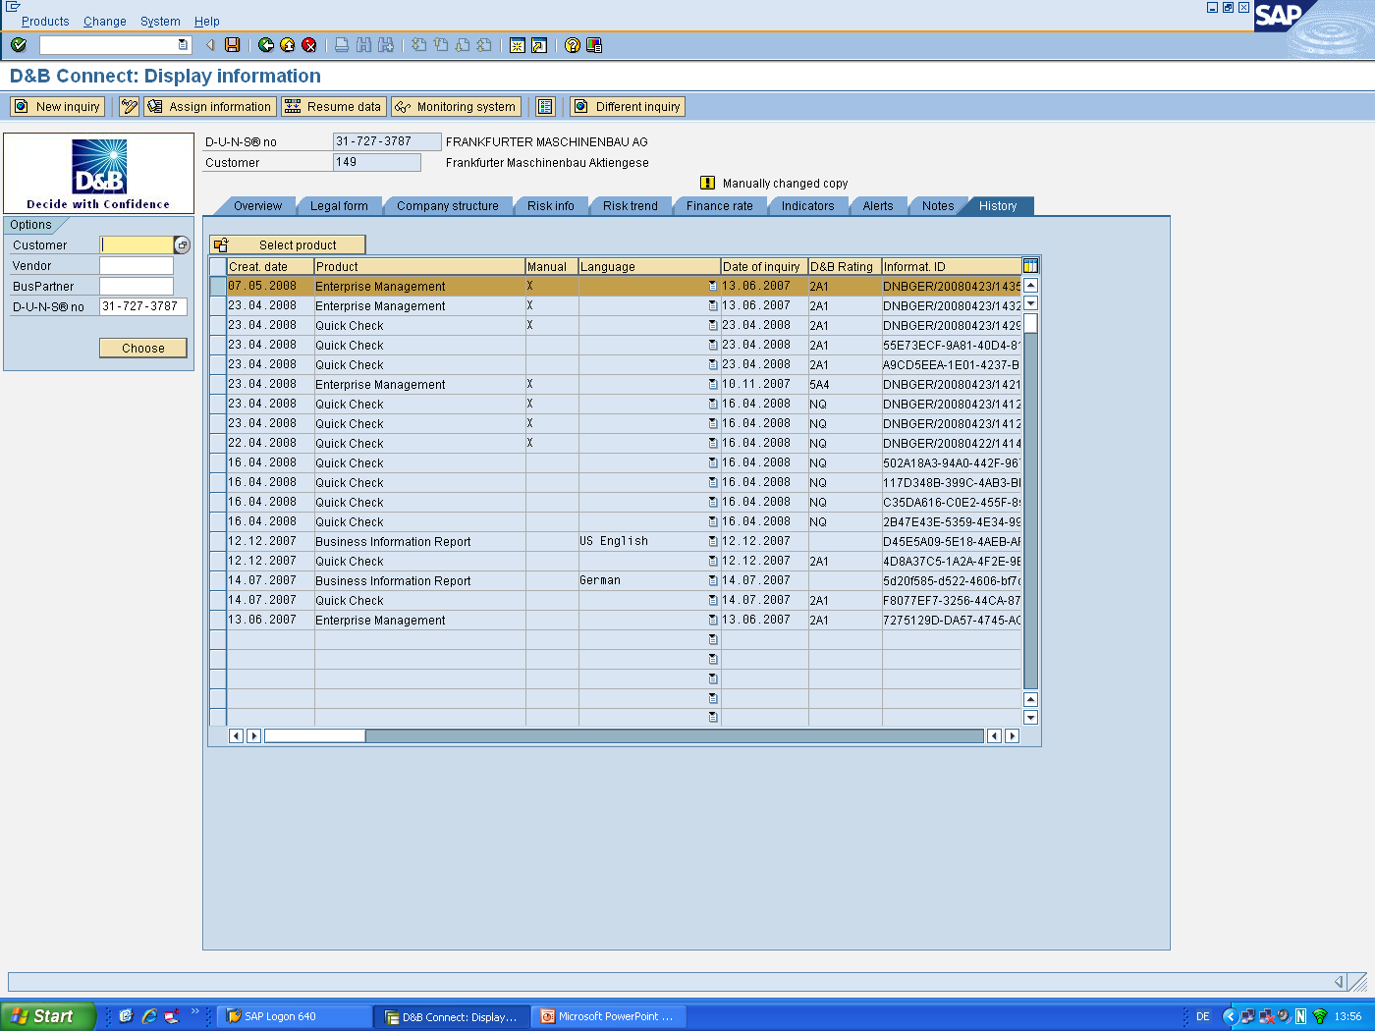Open the Change menu

coord(105,21)
